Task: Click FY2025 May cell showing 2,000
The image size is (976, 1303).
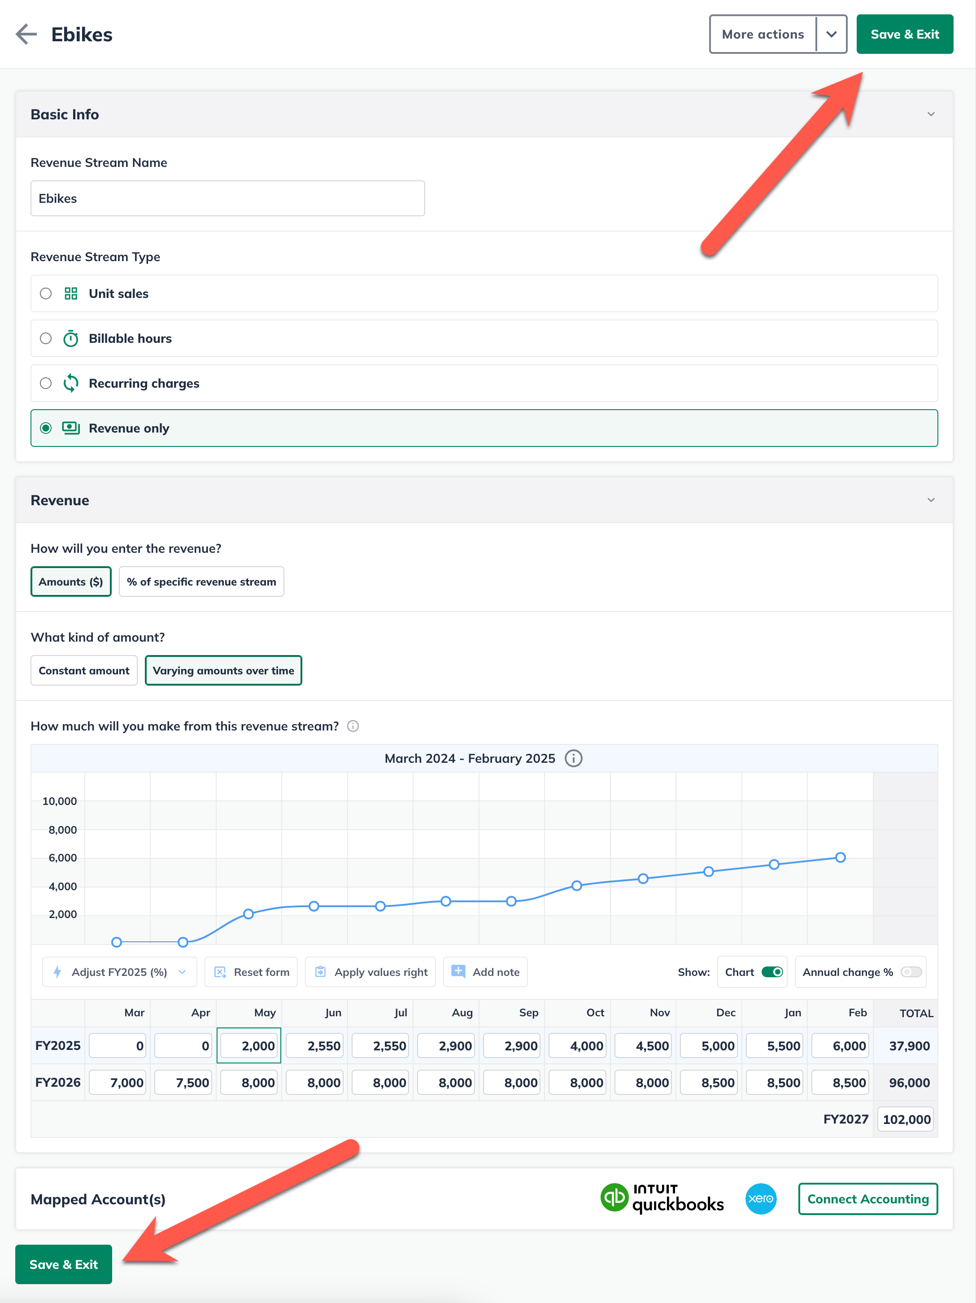Action: 249,1046
